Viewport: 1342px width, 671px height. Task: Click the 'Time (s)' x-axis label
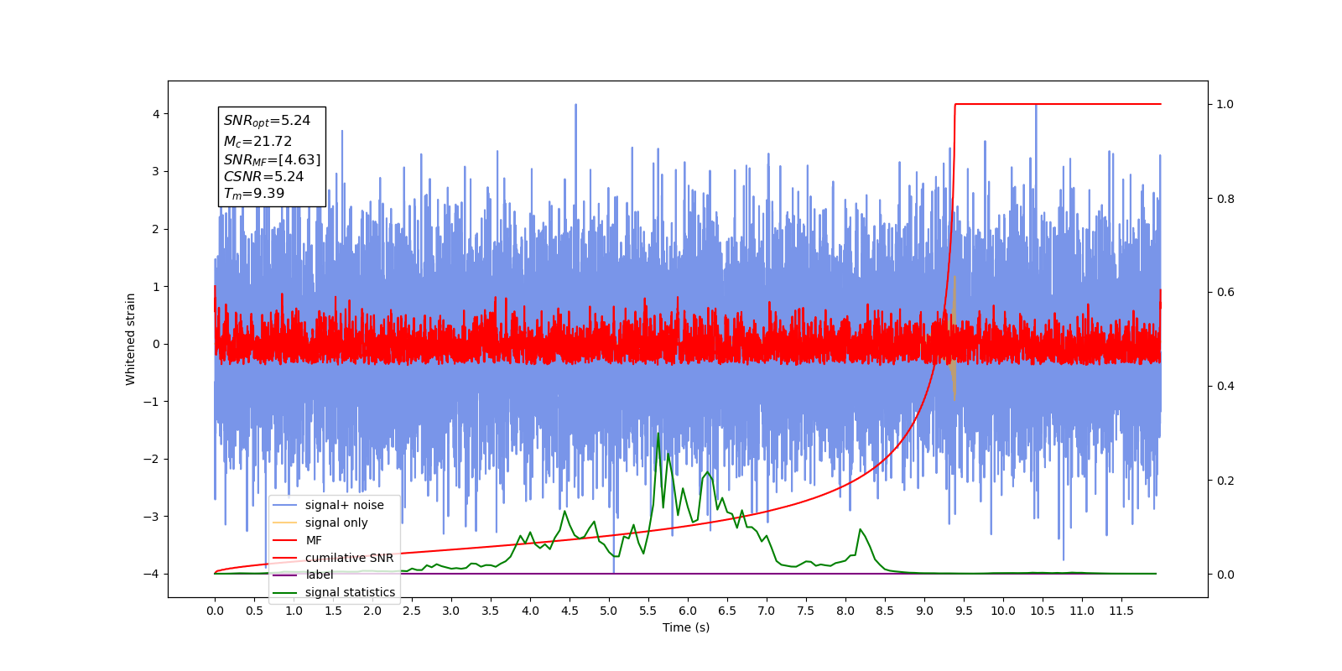pos(686,627)
